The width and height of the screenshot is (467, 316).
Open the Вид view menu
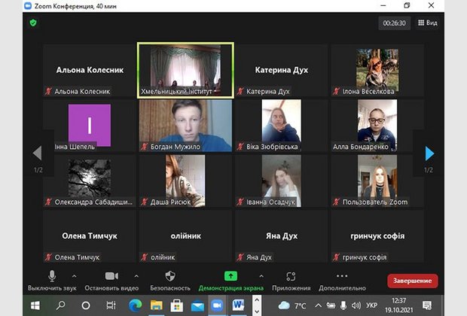pyautogui.click(x=426, y=23)
